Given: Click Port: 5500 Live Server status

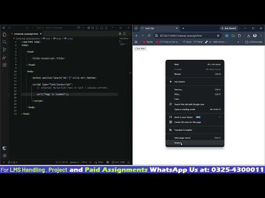Looking at the screenshot, I should click(x=118, y=162).
